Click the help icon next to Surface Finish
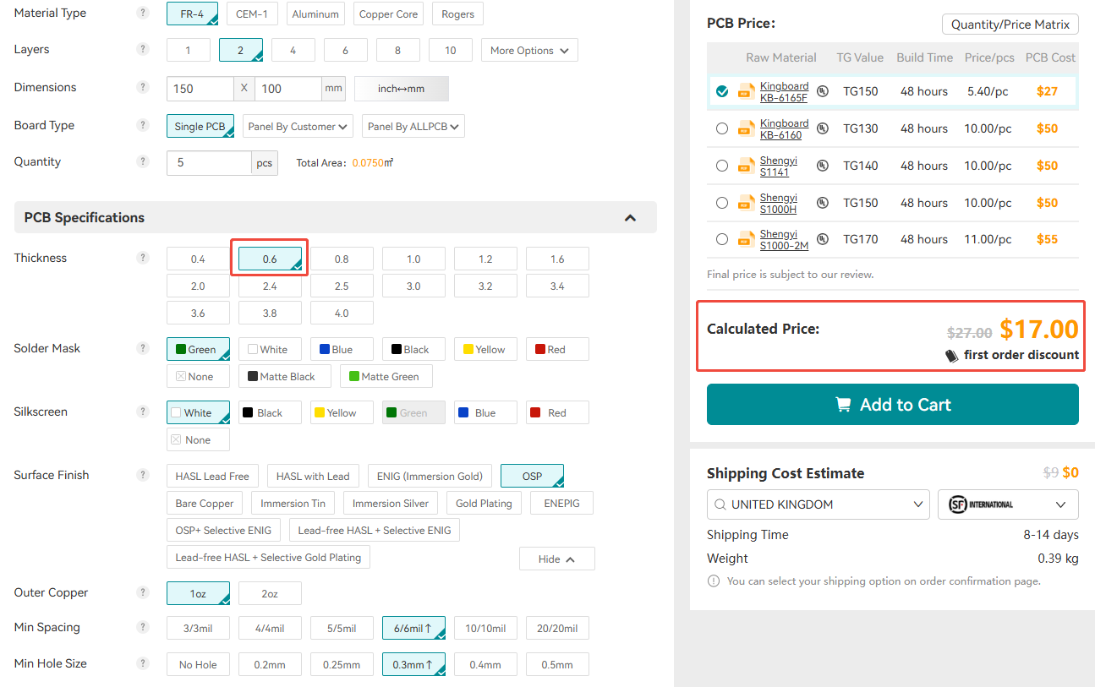Image resolution: width=1095 pixels, height=687 pixels. tap(143, 475)
